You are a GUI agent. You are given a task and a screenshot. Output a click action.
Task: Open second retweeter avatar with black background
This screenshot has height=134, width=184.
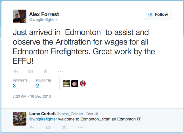coord(75,84)
